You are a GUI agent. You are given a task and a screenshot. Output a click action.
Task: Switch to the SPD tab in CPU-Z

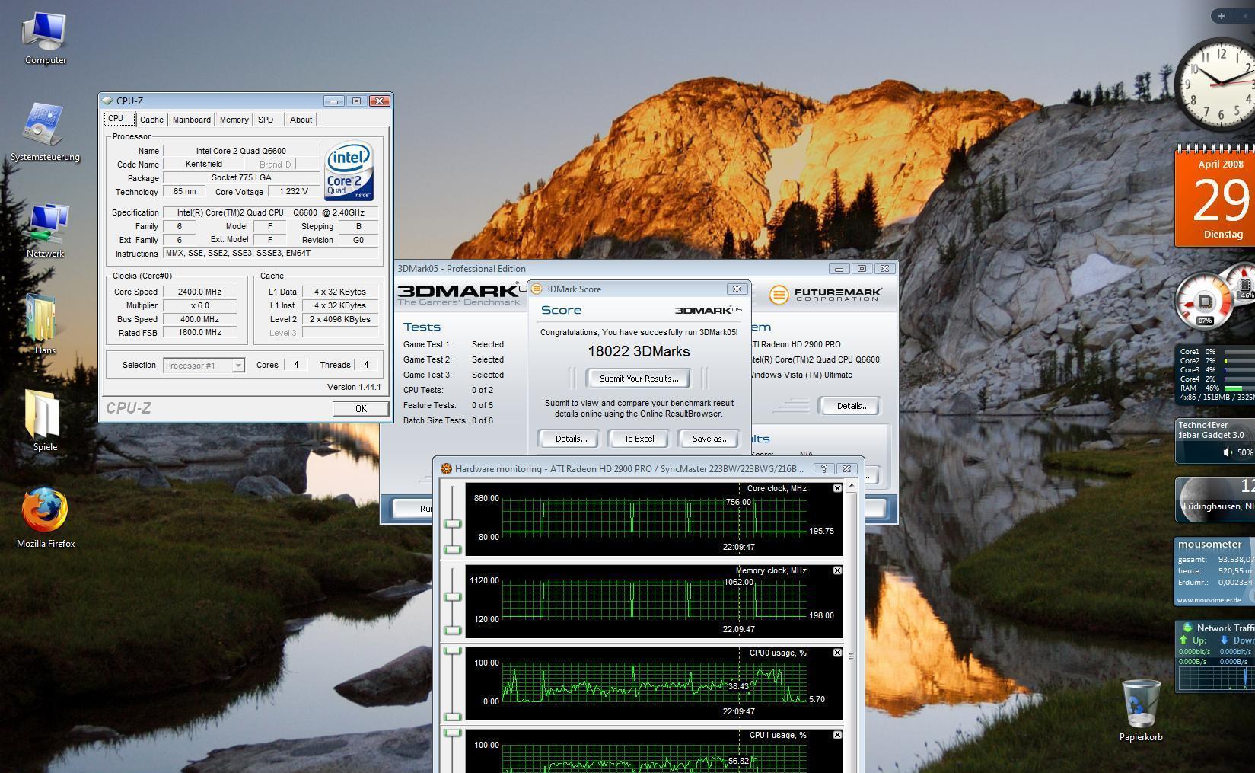(266, 120)
